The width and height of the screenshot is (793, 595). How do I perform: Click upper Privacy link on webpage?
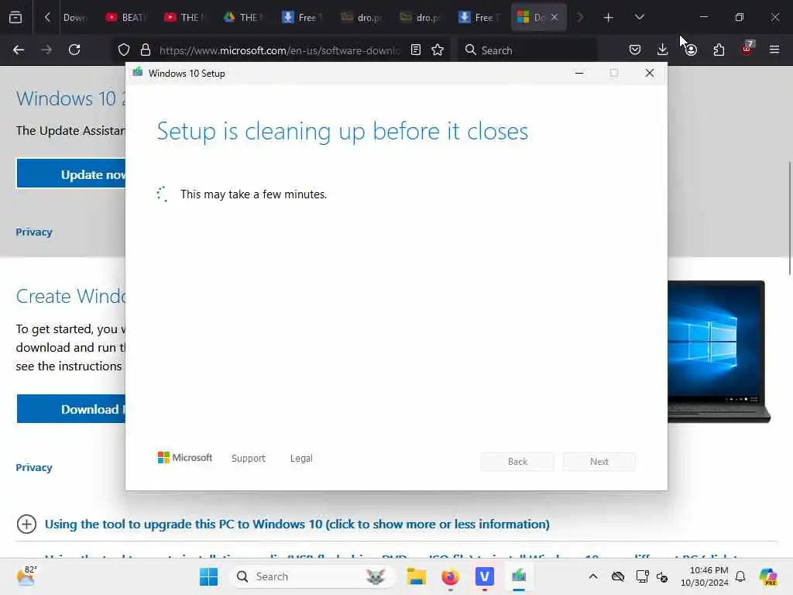(x=34, y=232)
